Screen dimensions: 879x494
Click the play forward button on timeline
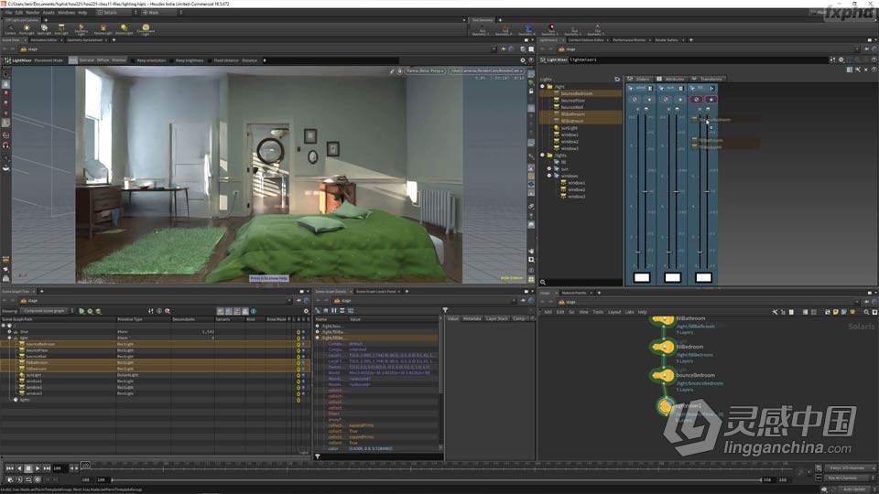tap(38, 468)
